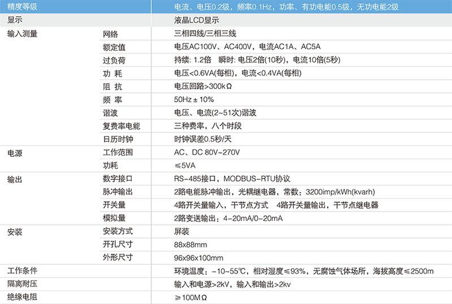Click the 脉冲输出 row label
This screenshot has height=304, width=452.
[x=118, y=192]
